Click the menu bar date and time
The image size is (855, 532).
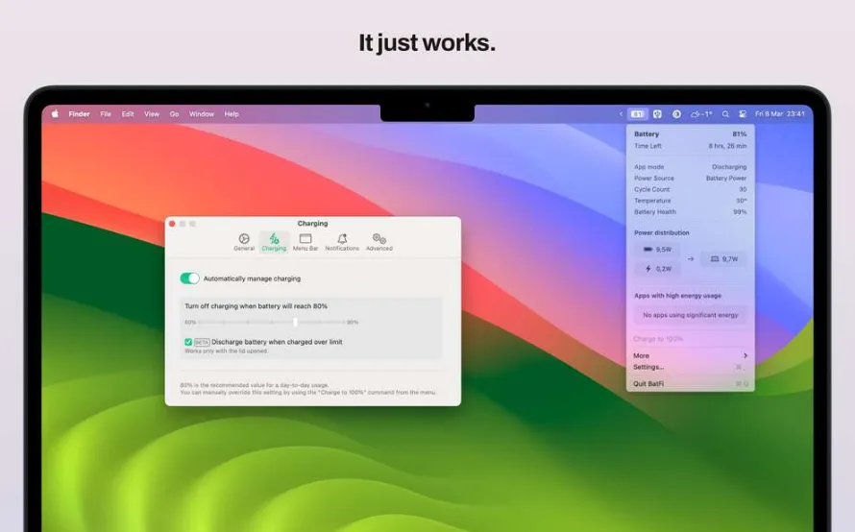tap(780, 114)
